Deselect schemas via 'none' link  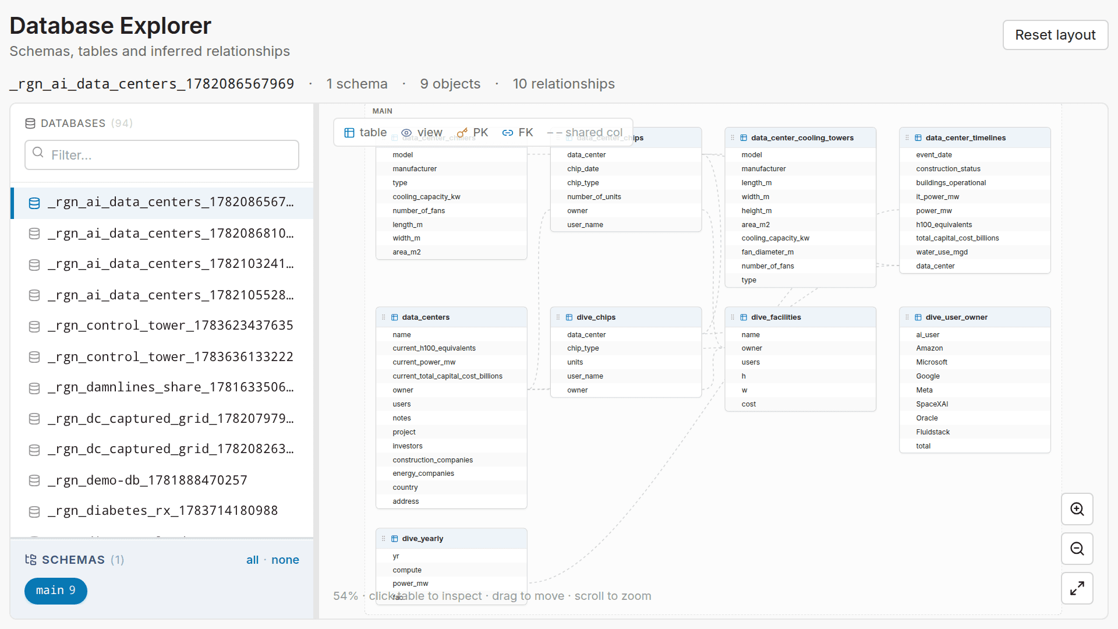(x=285, y=560)
